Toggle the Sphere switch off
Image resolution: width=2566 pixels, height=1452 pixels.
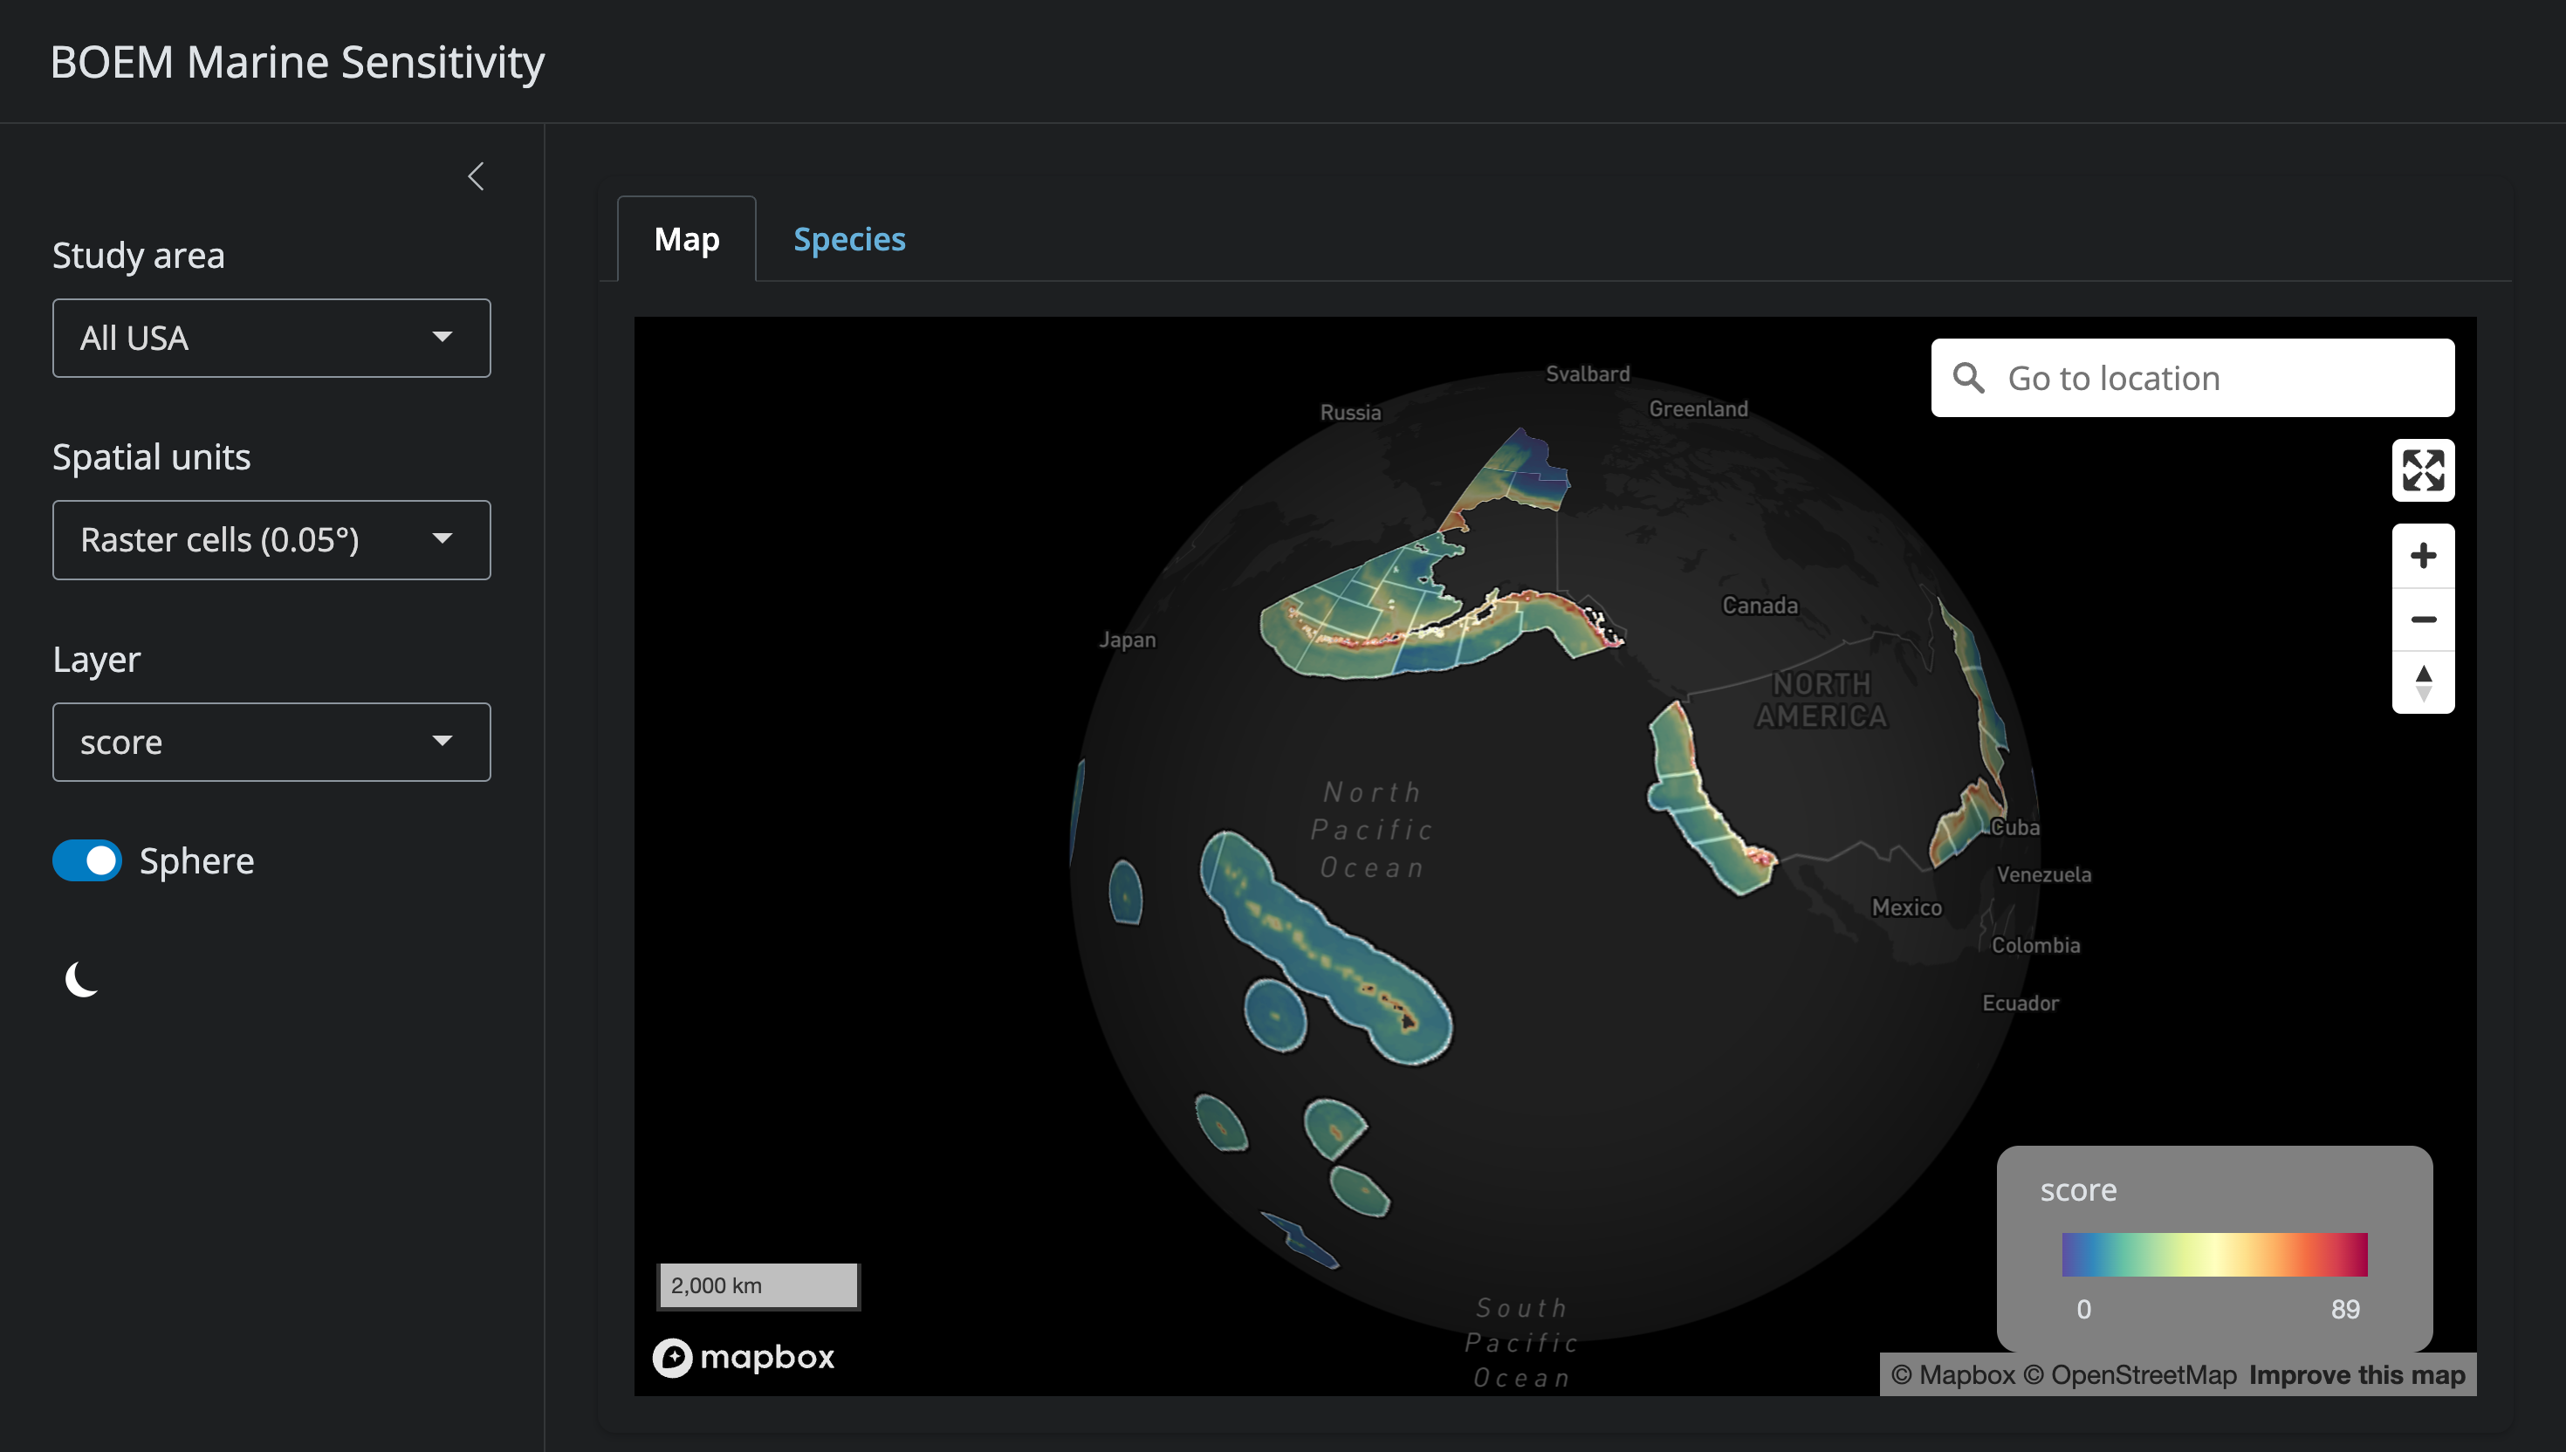88,860
